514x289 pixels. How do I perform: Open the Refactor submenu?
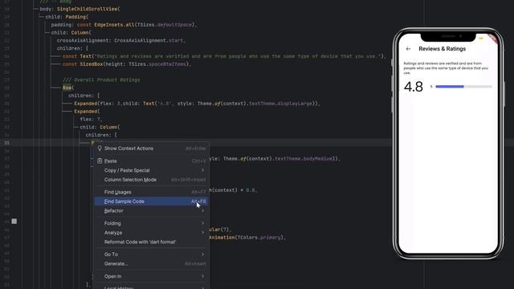pos(151,211)
